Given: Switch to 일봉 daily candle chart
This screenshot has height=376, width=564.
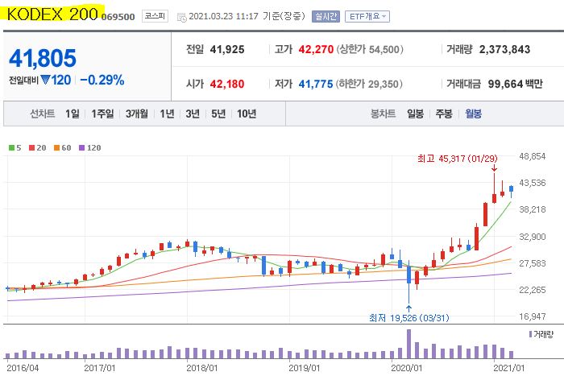Looking at the screenshot, I should click(416, 114).
